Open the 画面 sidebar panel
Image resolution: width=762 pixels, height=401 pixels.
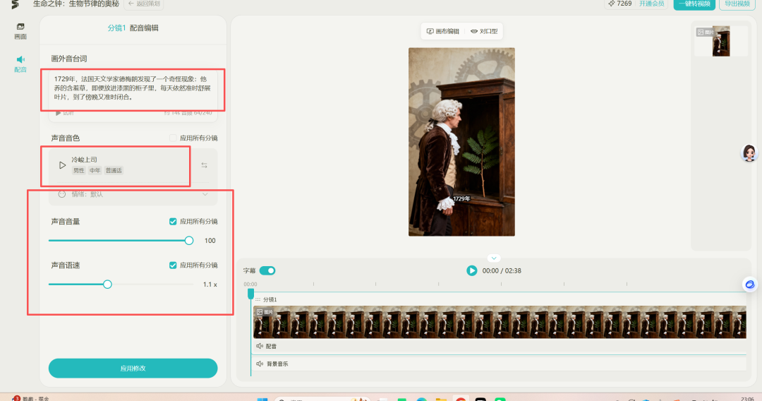pos(20,30)
